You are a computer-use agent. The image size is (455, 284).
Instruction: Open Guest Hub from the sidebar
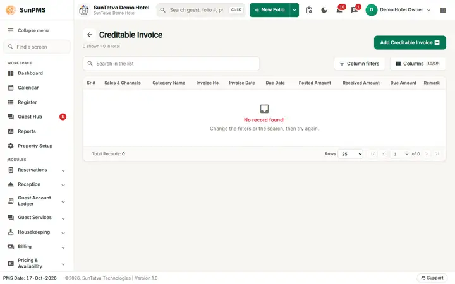click(37, 117)
